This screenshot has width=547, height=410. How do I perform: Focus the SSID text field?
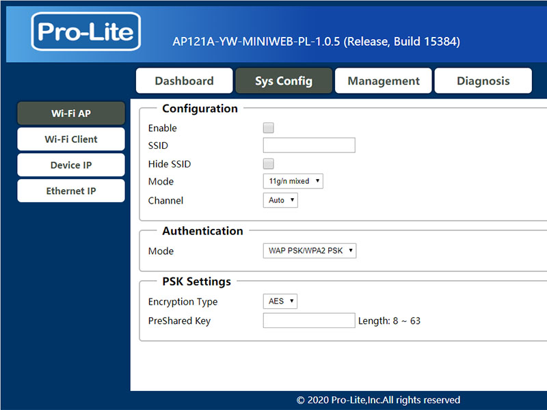coord(309,145)
